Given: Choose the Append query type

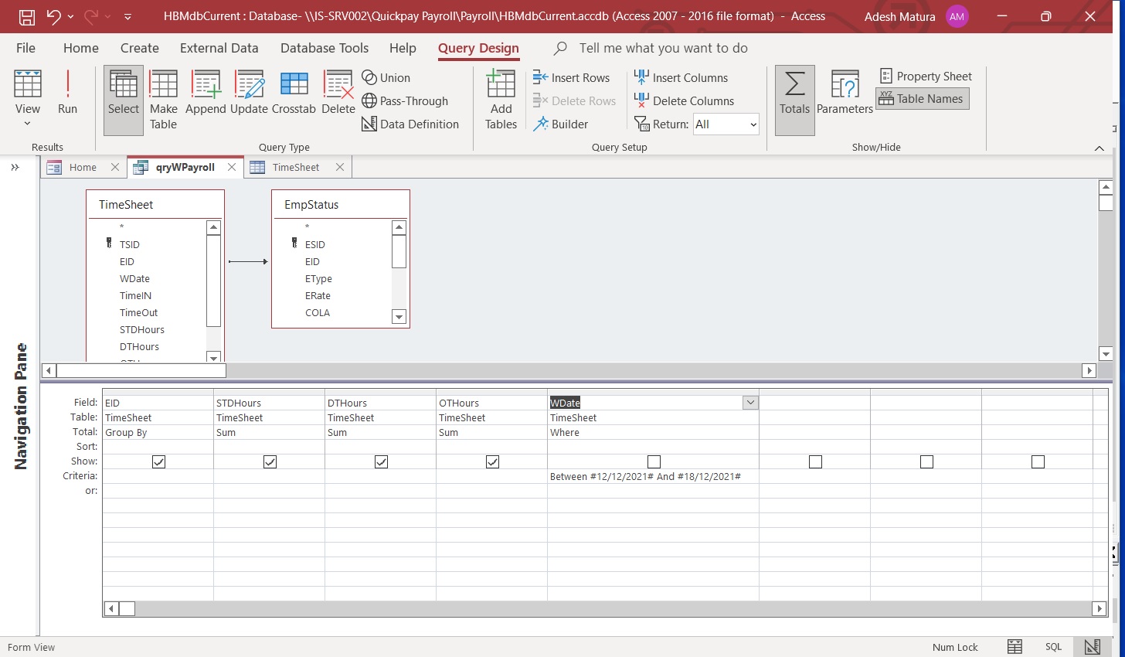Looking at the screenshot, I should coord(206,92).
